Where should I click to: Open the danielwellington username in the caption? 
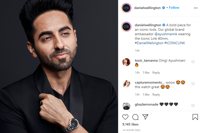148,25
